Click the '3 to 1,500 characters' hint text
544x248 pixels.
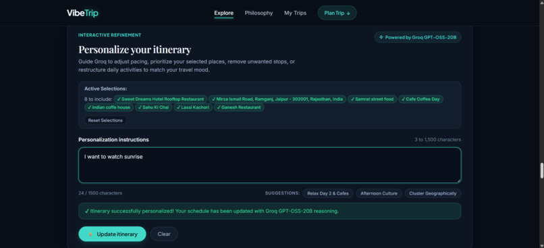click(438, 140)
